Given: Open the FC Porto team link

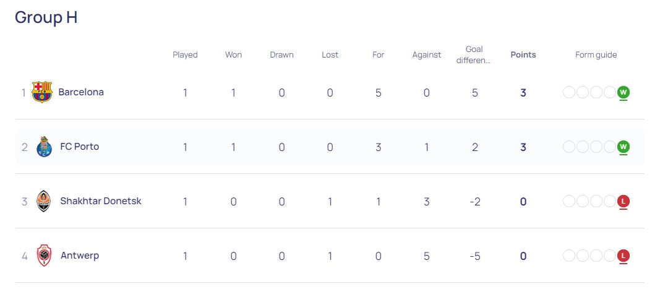Looking at the screenshot, I should coord(80,147).
